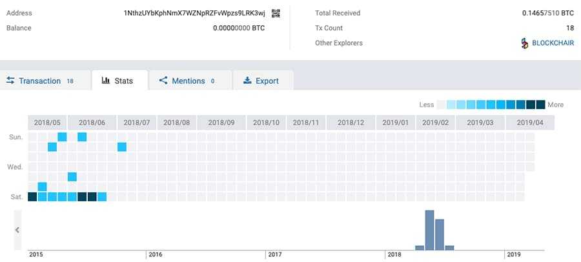Select the 2019/04 month header
This screenshot has width=581, height=262.
coord(529,122)
